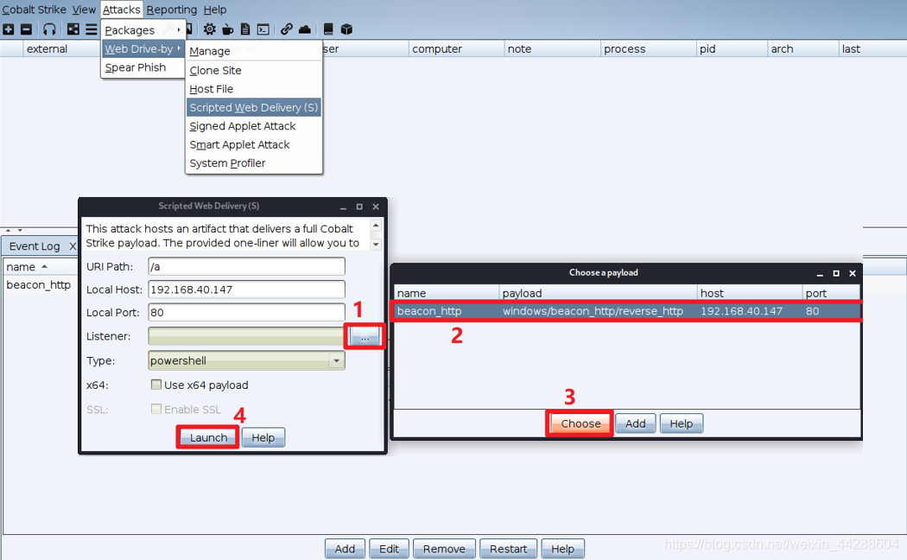
Task: Open the Help menu in menu bar
Action: 214,10
